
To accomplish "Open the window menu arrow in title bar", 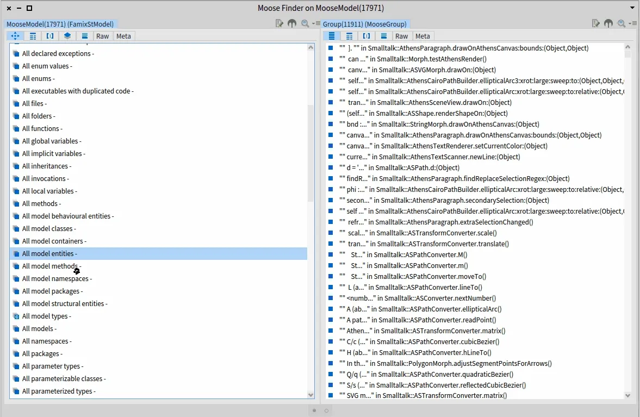I will [632, 8].
